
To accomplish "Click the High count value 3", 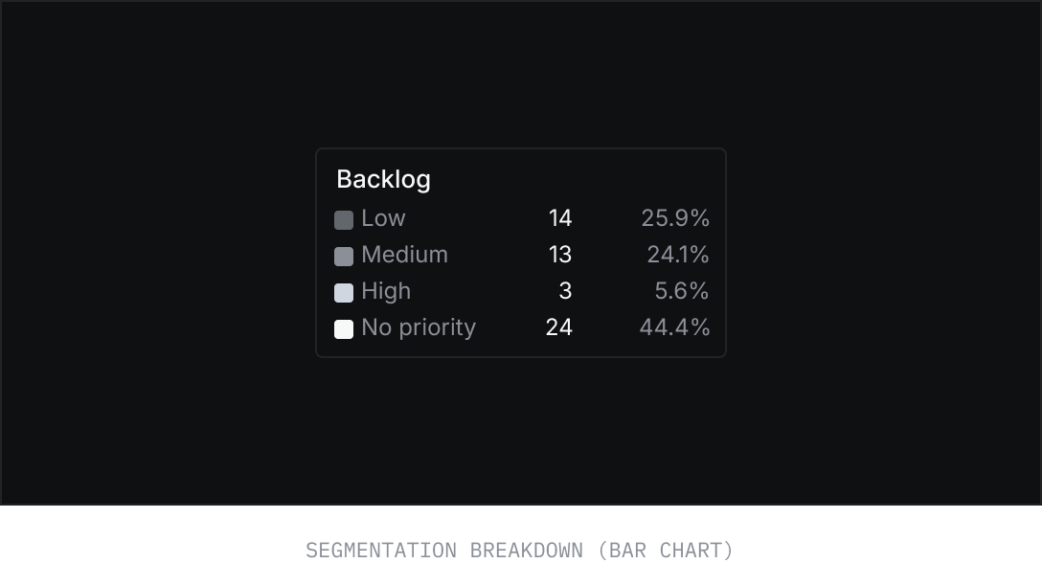I will pos(566,291).
